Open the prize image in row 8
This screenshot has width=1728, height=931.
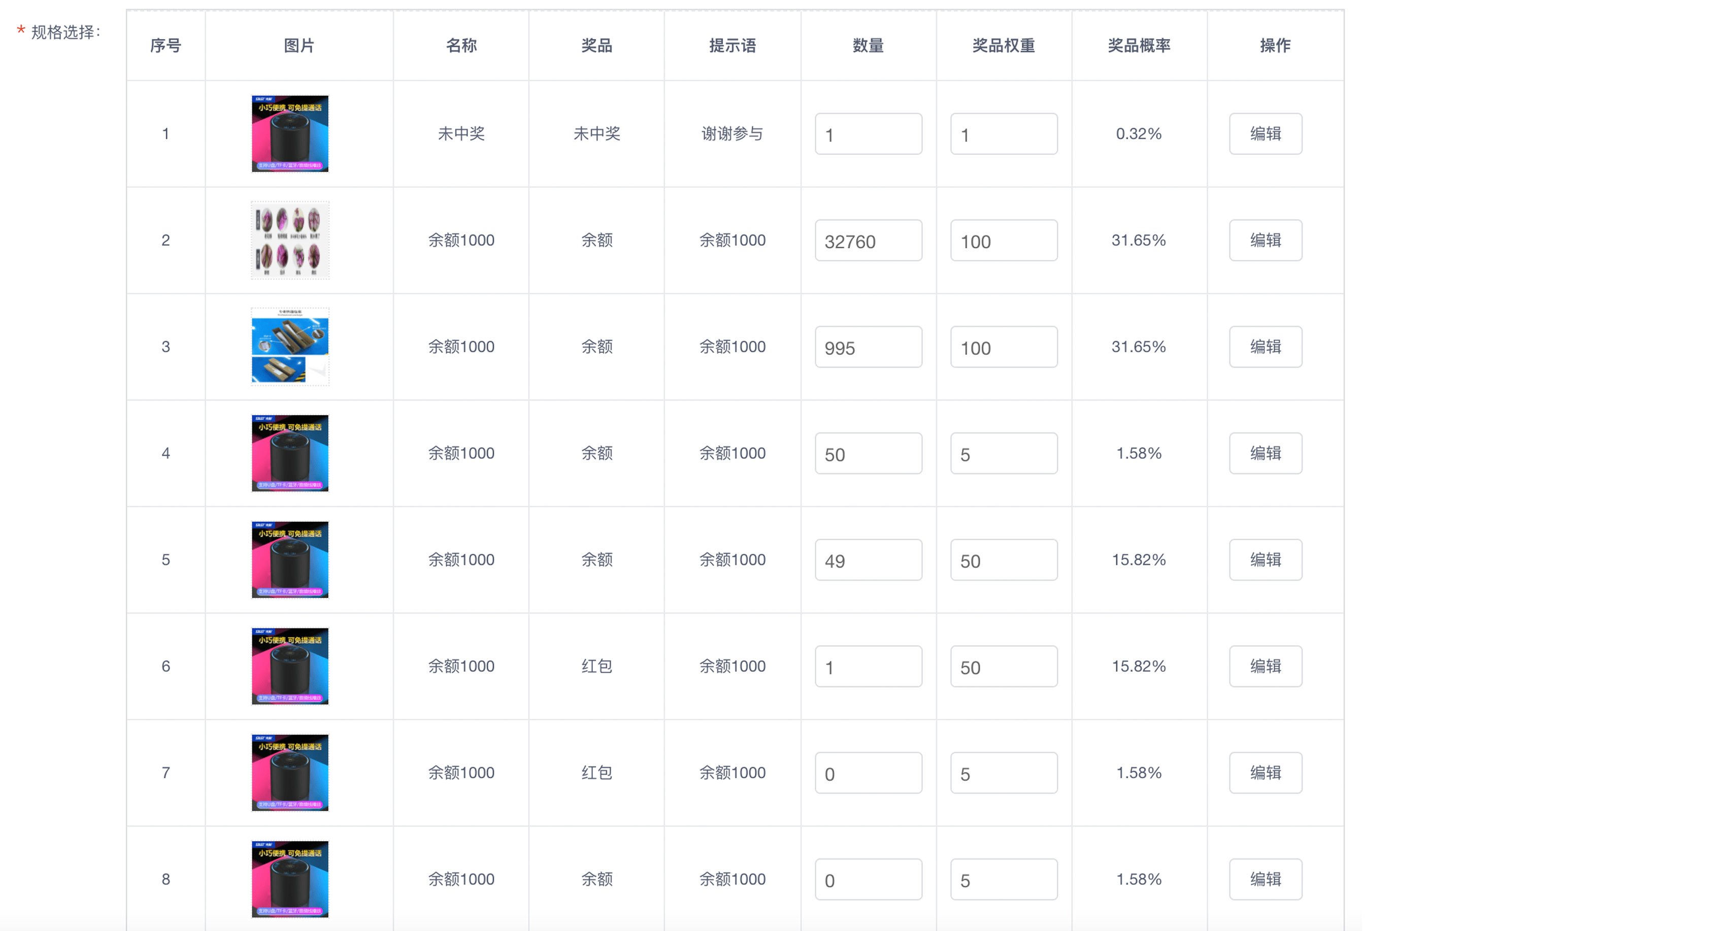click(x=290, y=879)
